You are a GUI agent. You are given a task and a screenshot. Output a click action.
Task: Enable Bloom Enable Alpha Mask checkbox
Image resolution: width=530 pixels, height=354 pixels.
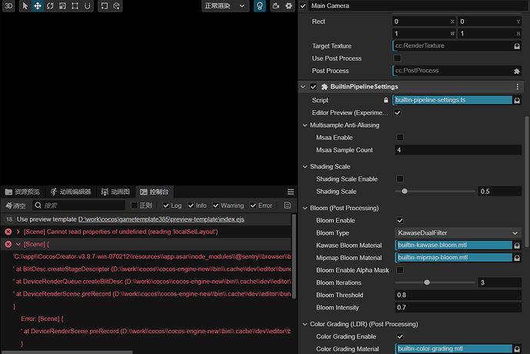point(400,270)
